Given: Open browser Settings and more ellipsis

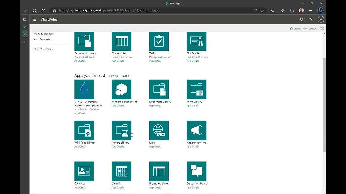Looking at the screenshot, I should (x=310, y=10).
